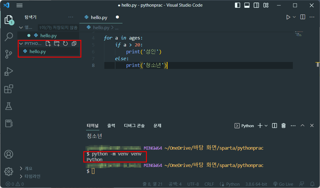Open the Manage gear settings icon
Image resolution: width=320 pixels, height=188 pixels.
pos(9,172)
